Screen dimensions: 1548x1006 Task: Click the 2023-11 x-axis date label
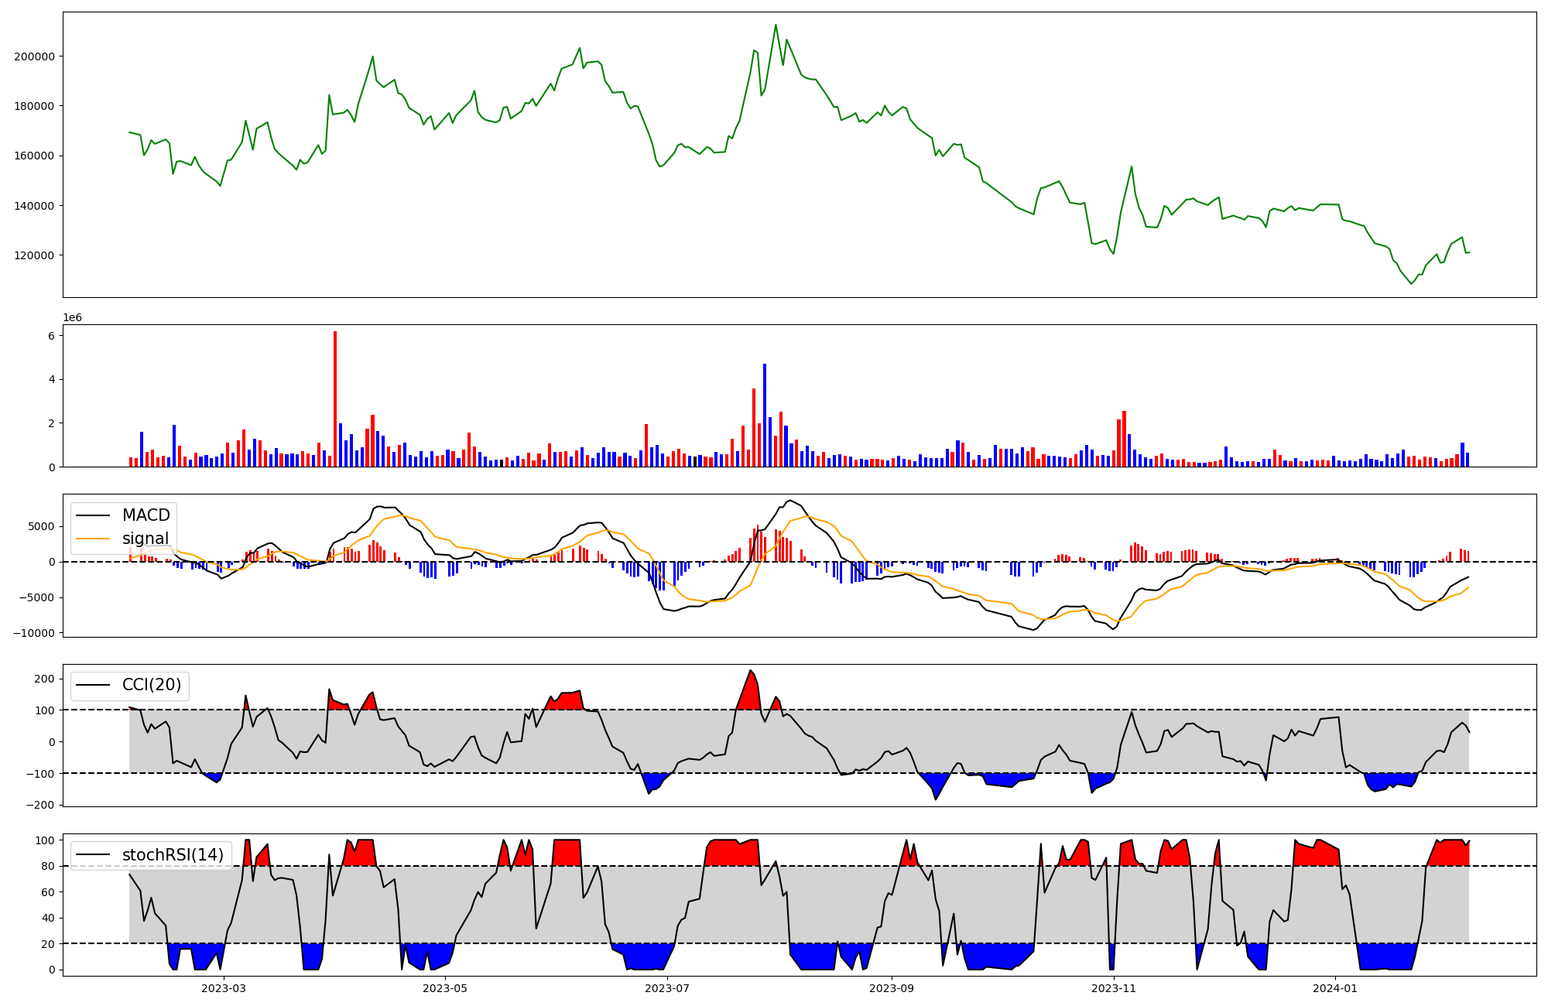(1114, 988)
